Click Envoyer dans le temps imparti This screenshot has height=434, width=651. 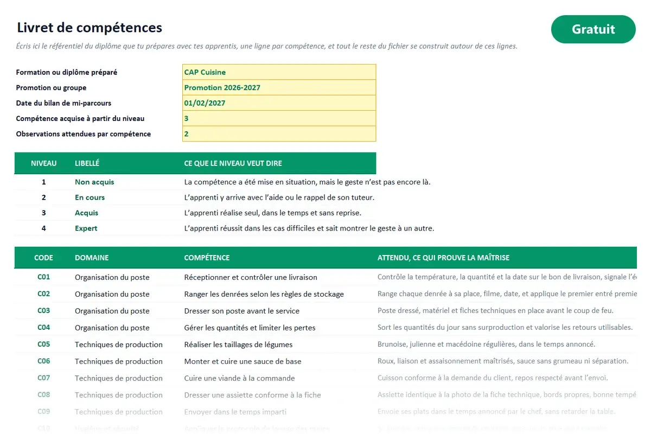(x=235, y=412)
